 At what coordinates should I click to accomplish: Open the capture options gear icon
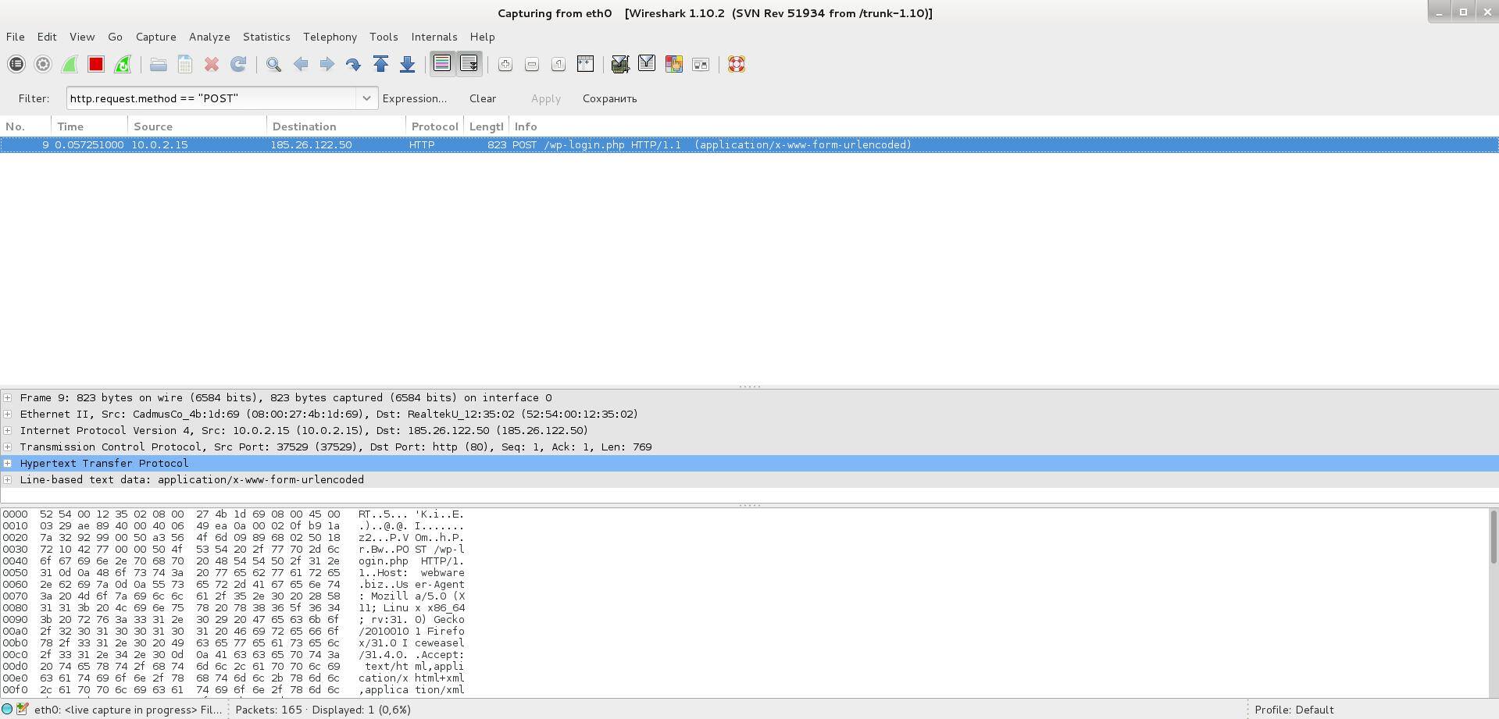(43, 65)
